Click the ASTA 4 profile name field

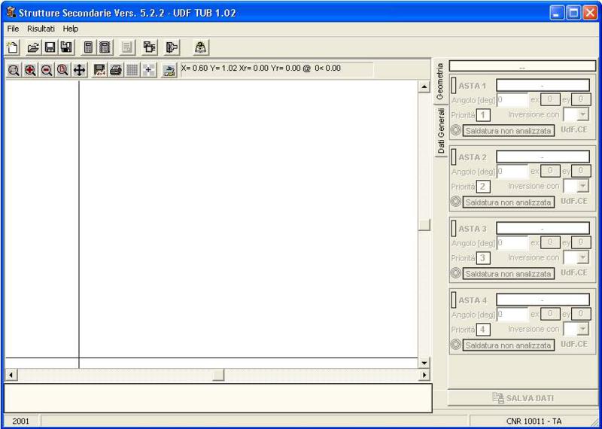(x=543, y=300)
